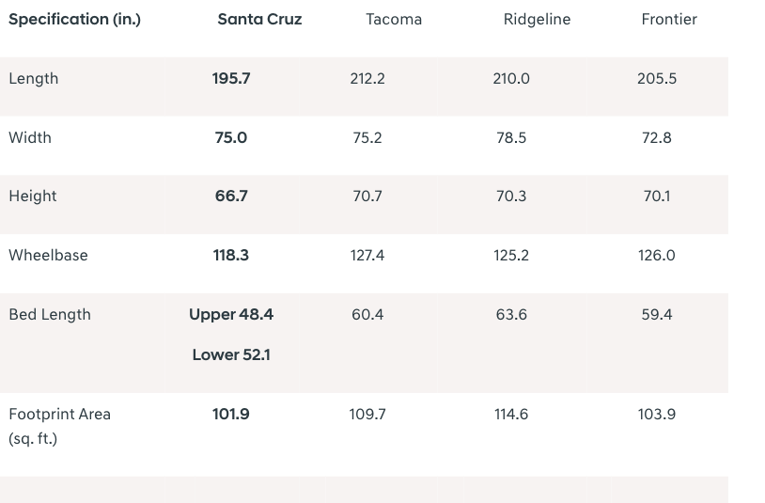Click Ridgeline width value 78.5

click(511, 137)
